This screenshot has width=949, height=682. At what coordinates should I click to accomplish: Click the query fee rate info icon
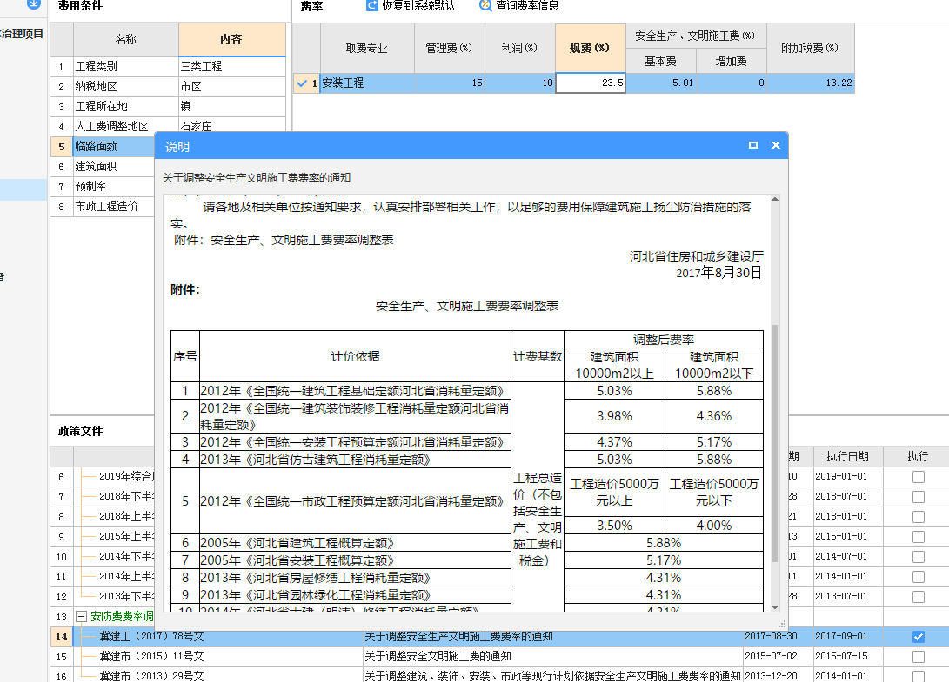485,5
